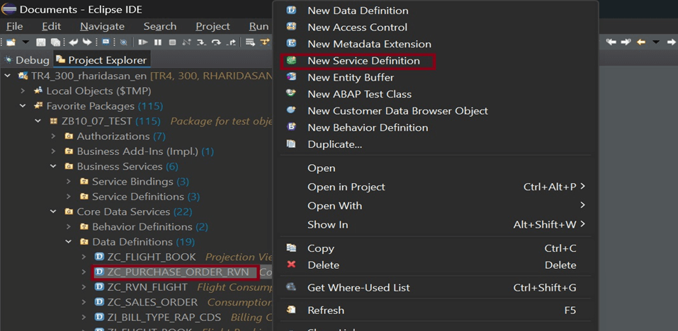Click the Redo arrow toolbar icon
This screenshot has width=678, height=331.
(87, 42)
